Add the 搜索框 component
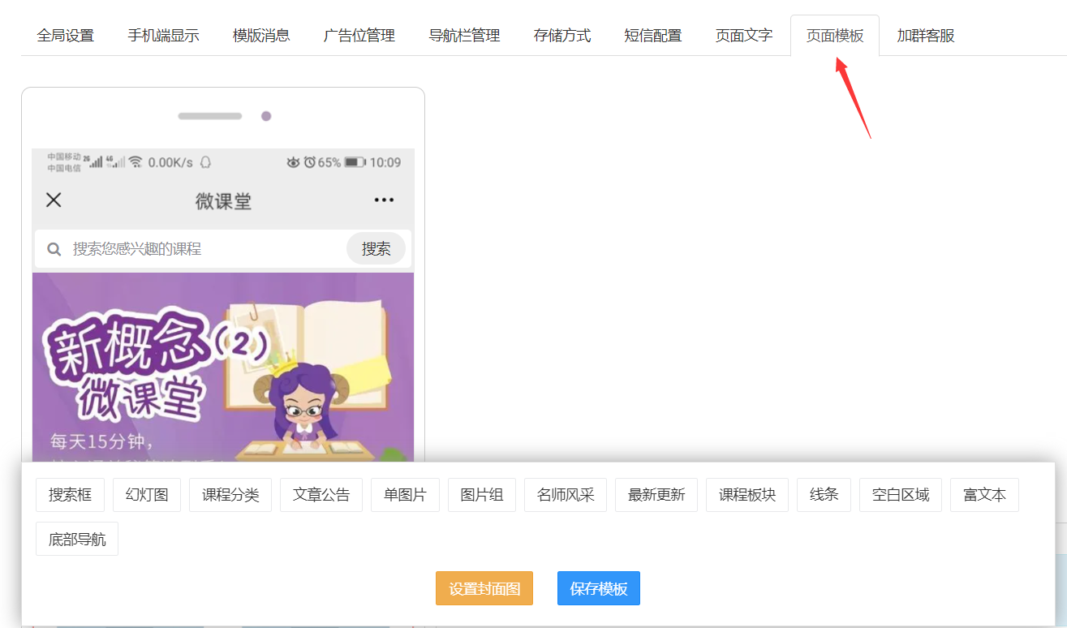This screenshot has height=628, width=1067. pos(70,495)
